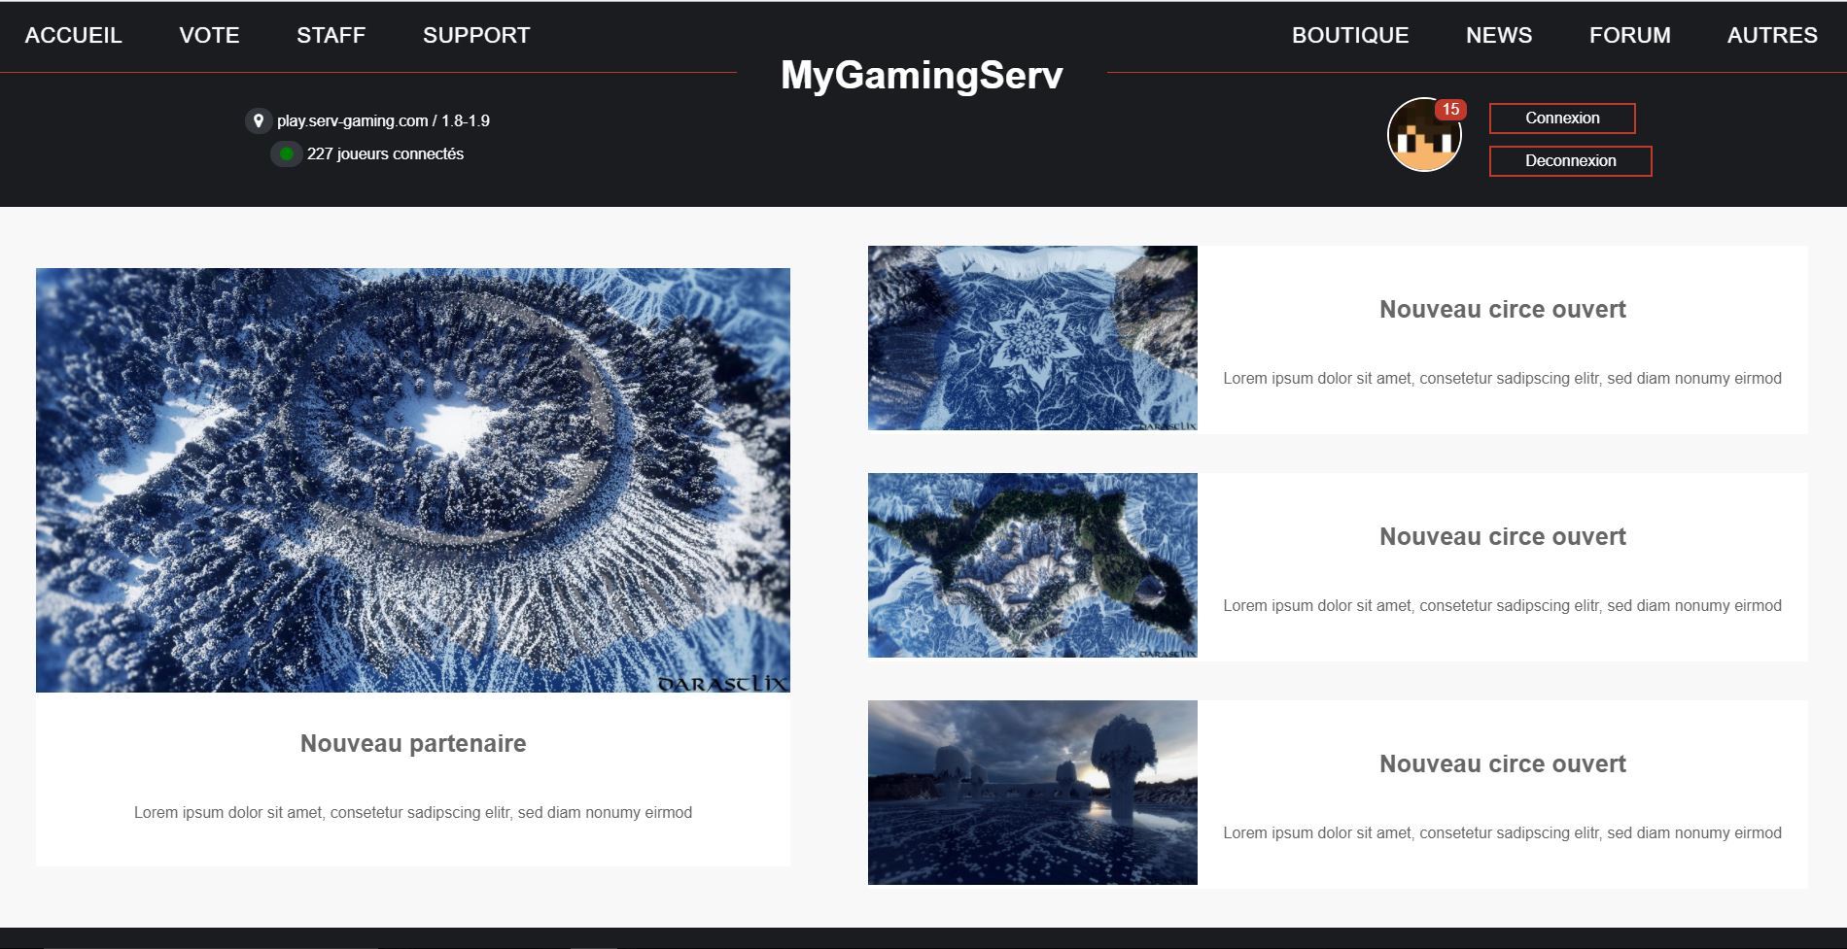Click the green online status indicator
Image resolution: width=1847 pixels, height=949 pixels.
286,153
